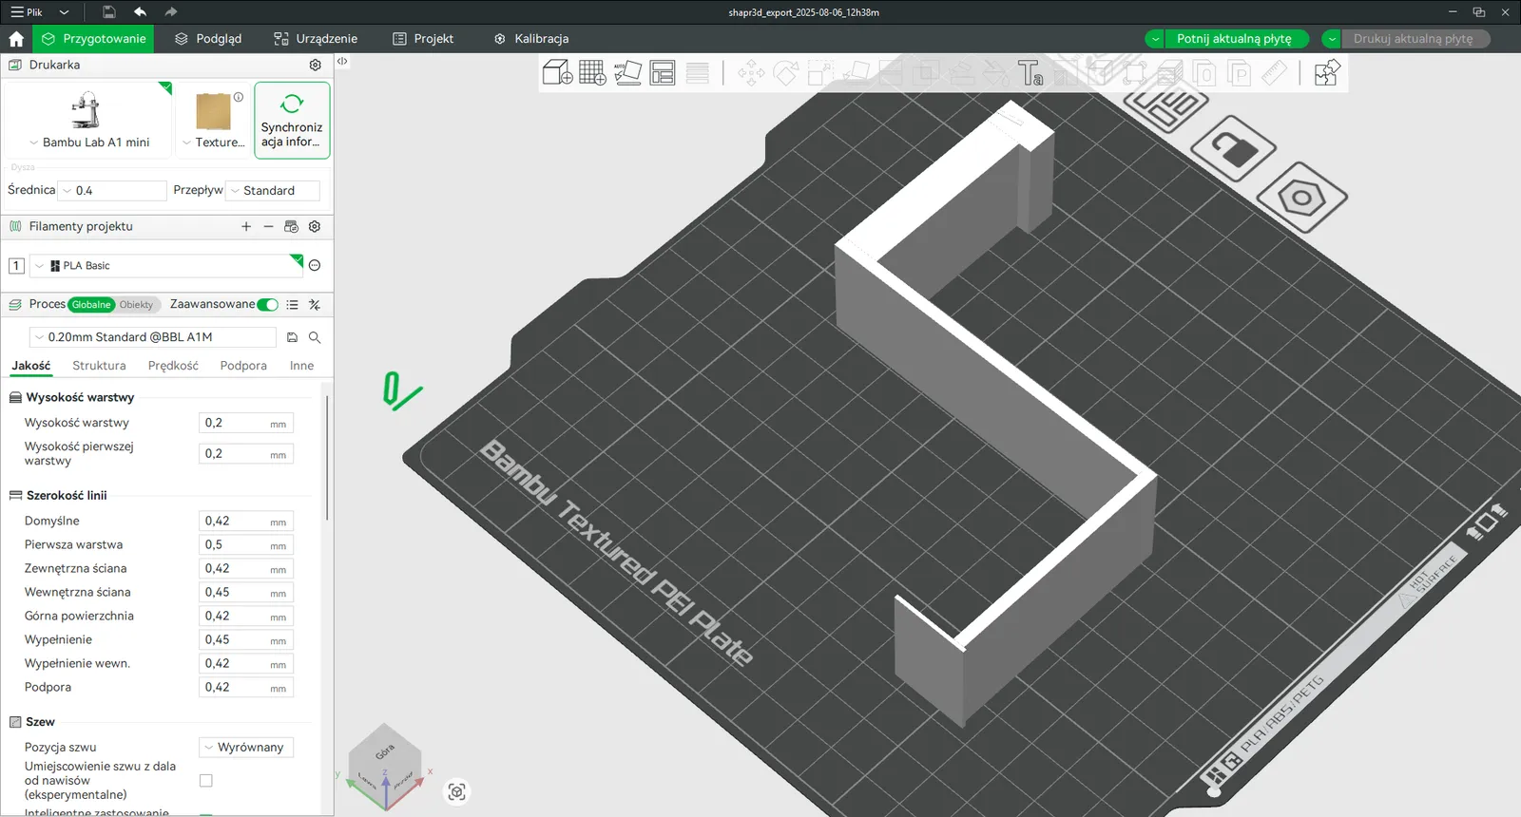
Task: Open the Pozycja szwu Wyrównany dropdown
Action: coord(246,748)
